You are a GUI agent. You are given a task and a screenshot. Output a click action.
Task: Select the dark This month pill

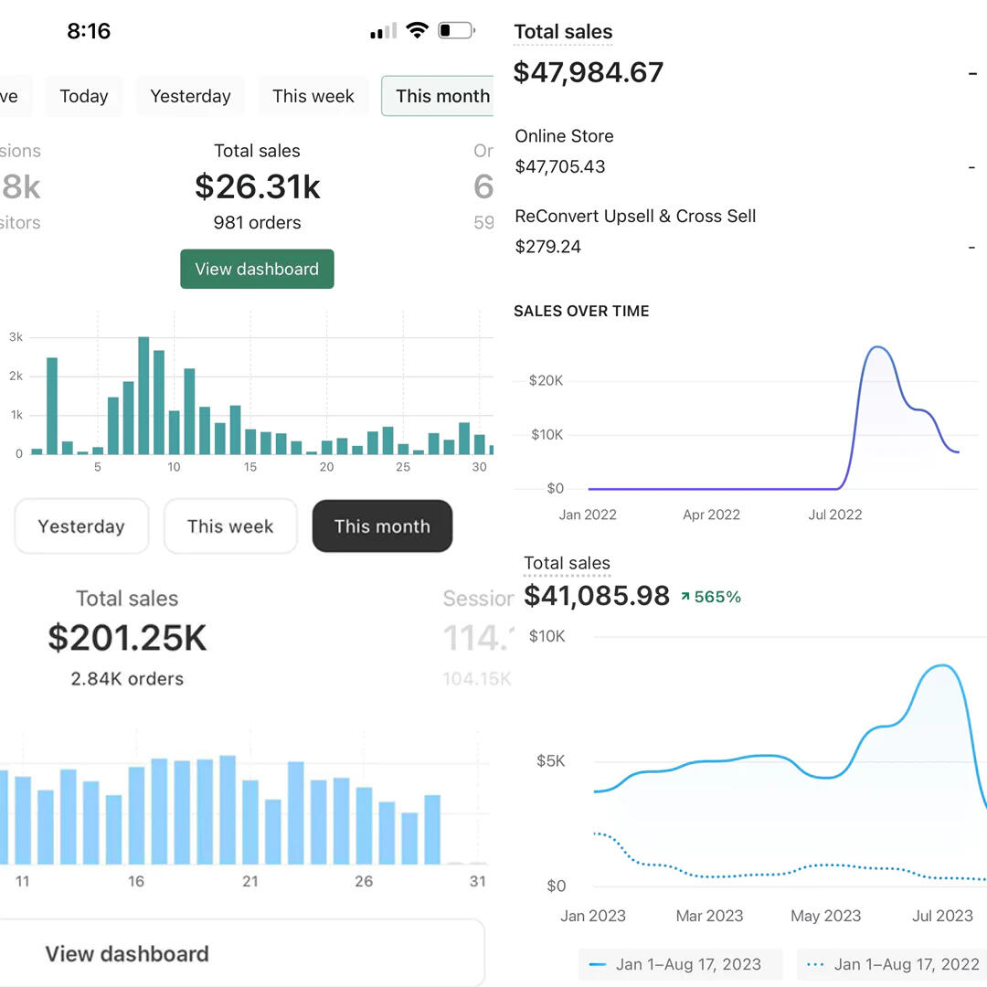point(382,526)
